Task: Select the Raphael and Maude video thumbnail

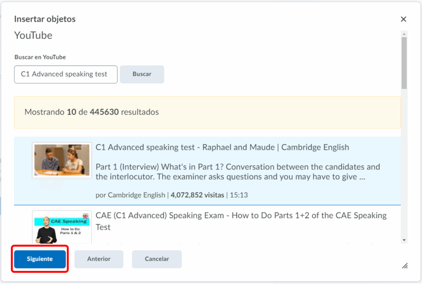Action: coord(62,160)
